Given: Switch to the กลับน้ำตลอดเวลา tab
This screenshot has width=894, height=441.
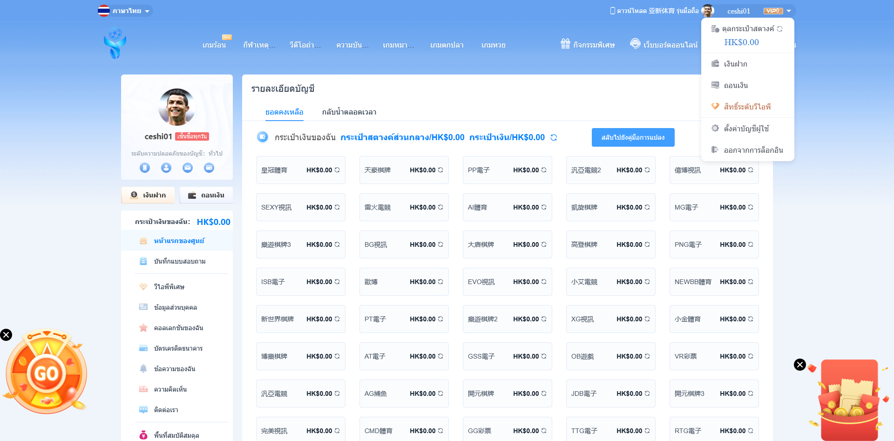Looking at the screenshot, I should tap(349, 112).
